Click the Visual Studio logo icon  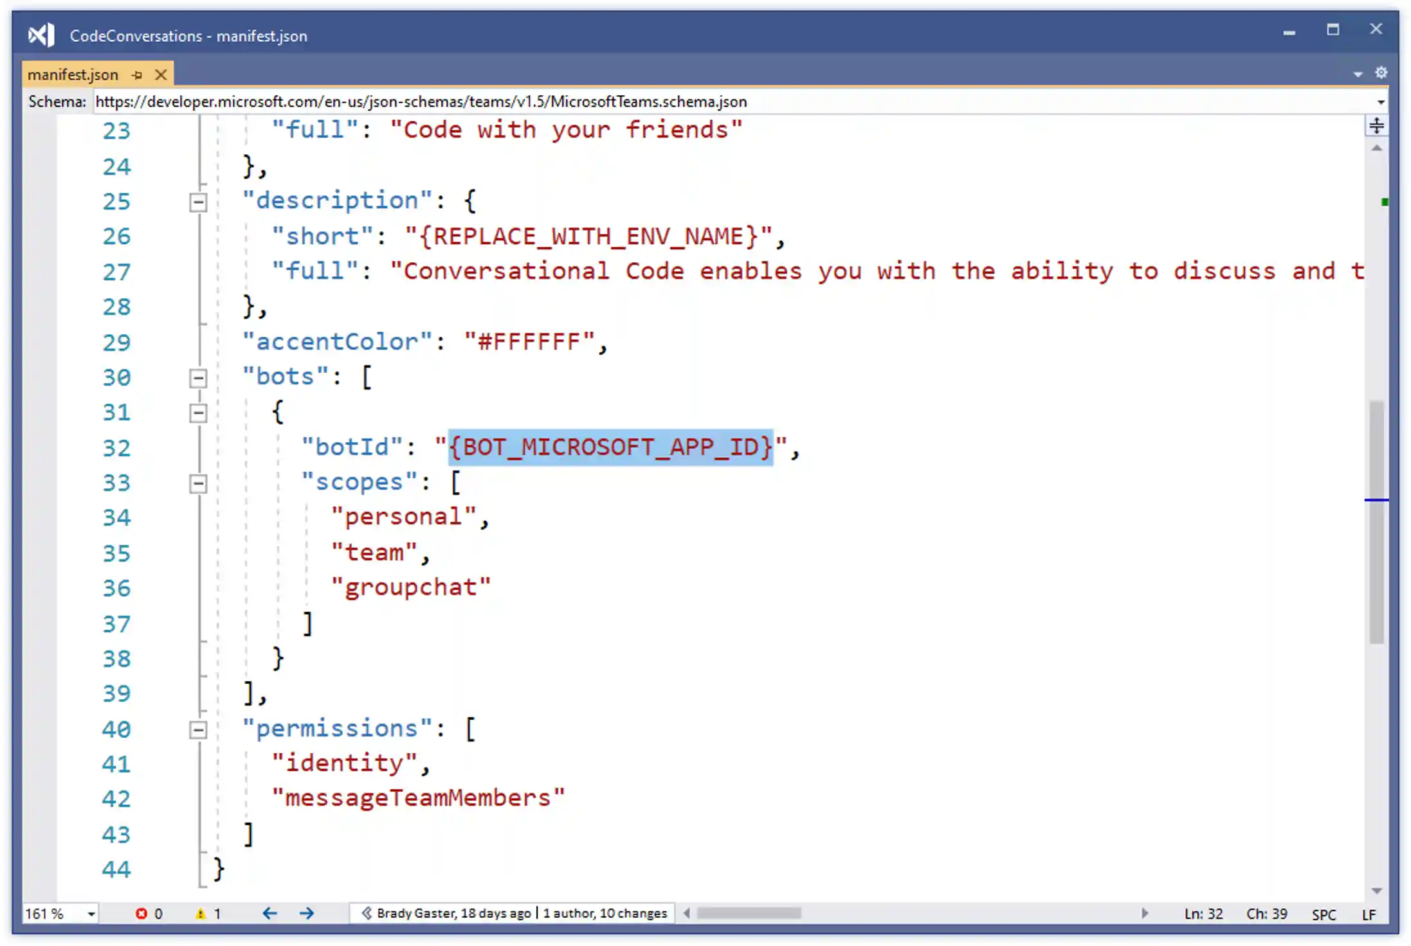[x=41, y=35]
